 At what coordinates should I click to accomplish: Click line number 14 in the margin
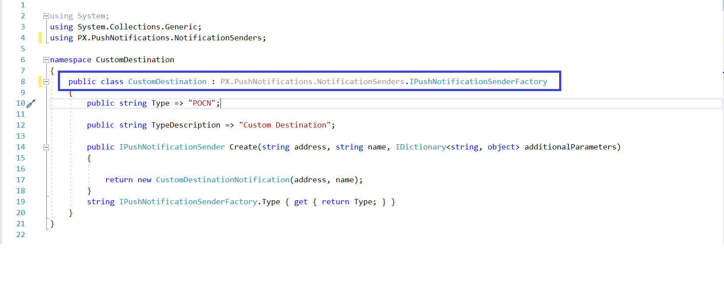point(21,147)
